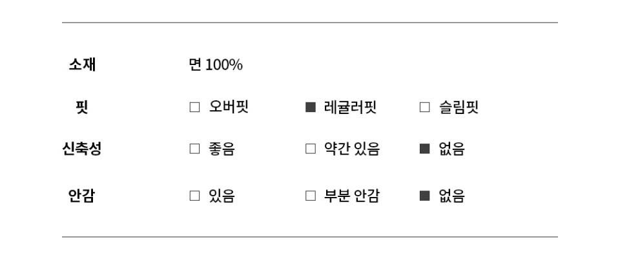Click the 소재 row label
Image resolution: width=620 pixels, height=262 pixels.
click(x=82, y=64)
